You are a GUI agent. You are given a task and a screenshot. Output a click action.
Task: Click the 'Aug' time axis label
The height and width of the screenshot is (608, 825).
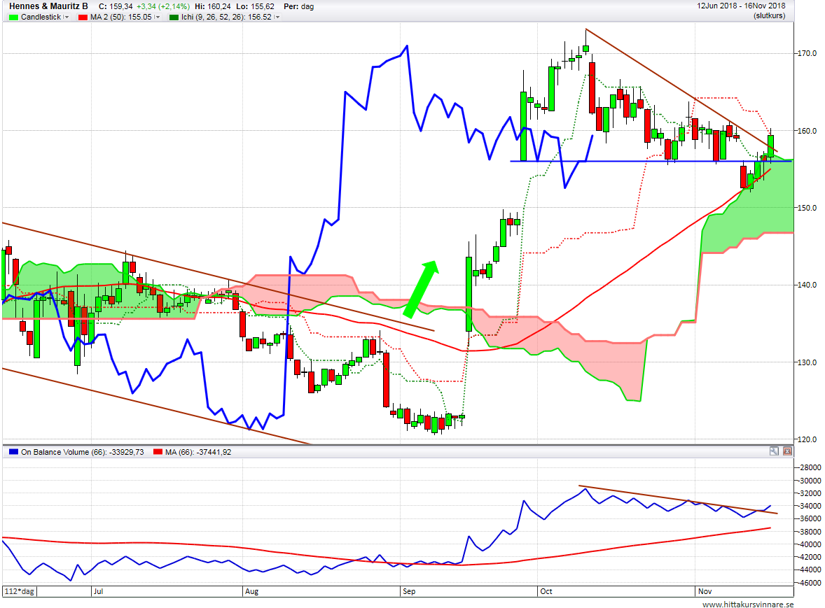[x=251, y=591]
